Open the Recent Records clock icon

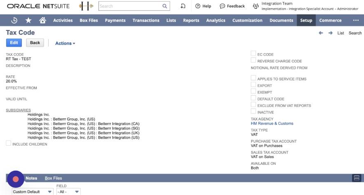click(x=14, y=20)
